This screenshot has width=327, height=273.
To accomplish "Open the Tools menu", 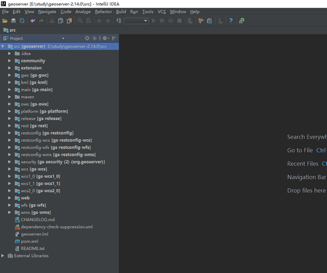I will [148, 12].
